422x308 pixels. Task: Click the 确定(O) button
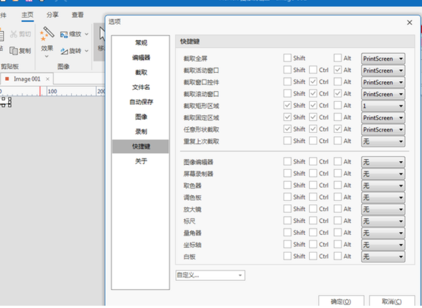(340, 302)
